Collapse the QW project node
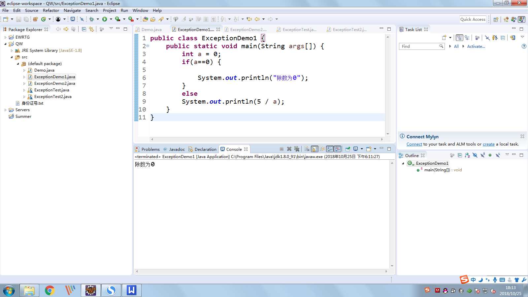 (x=5, y=44)
